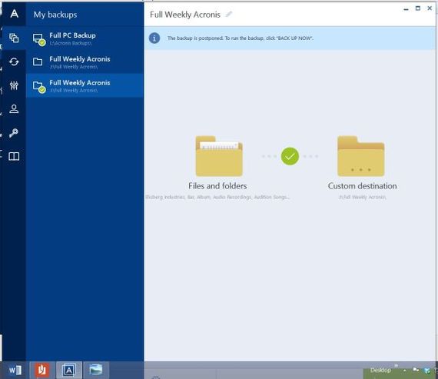This screenshot has width=438, height=379.
Task: Open the Tools sliders sidebar icon
Action: click(14, 85)
